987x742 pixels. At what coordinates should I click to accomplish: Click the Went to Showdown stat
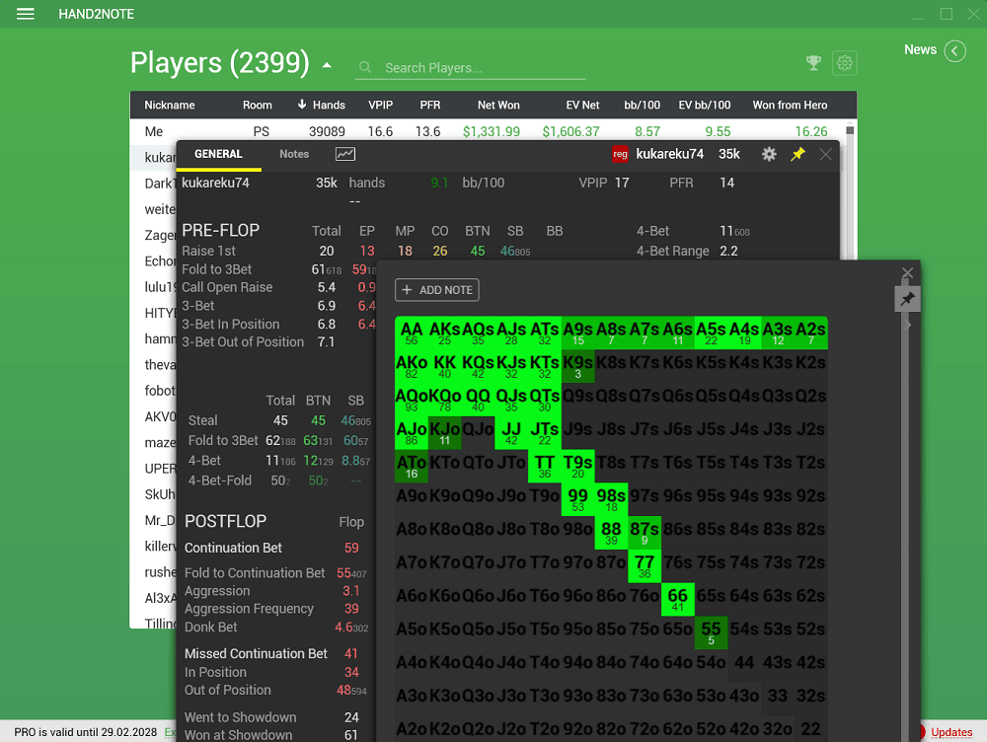pos(241,717)
